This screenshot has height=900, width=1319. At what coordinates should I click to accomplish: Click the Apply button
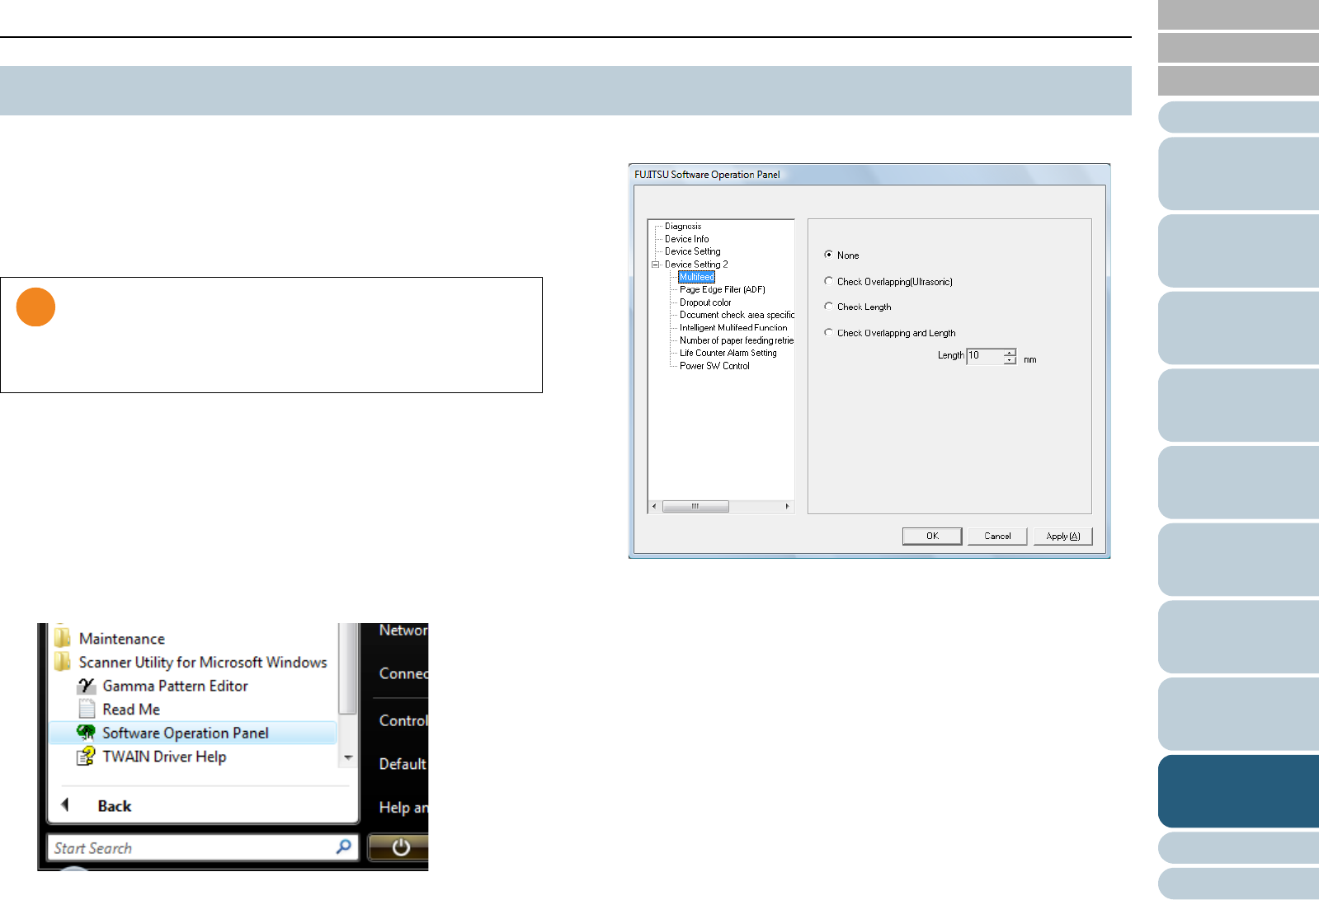(1062, 536)
